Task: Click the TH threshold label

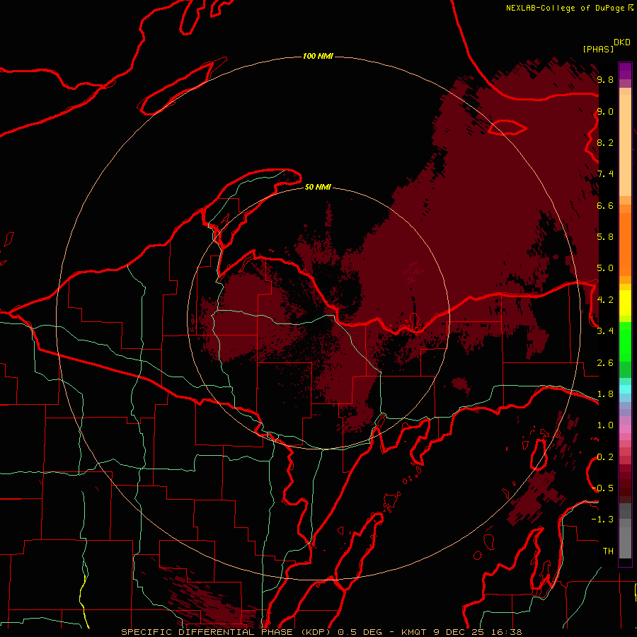Action: [x=608, y=551]
